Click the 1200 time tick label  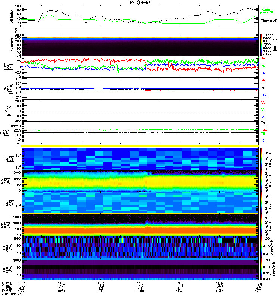(258, 291)
